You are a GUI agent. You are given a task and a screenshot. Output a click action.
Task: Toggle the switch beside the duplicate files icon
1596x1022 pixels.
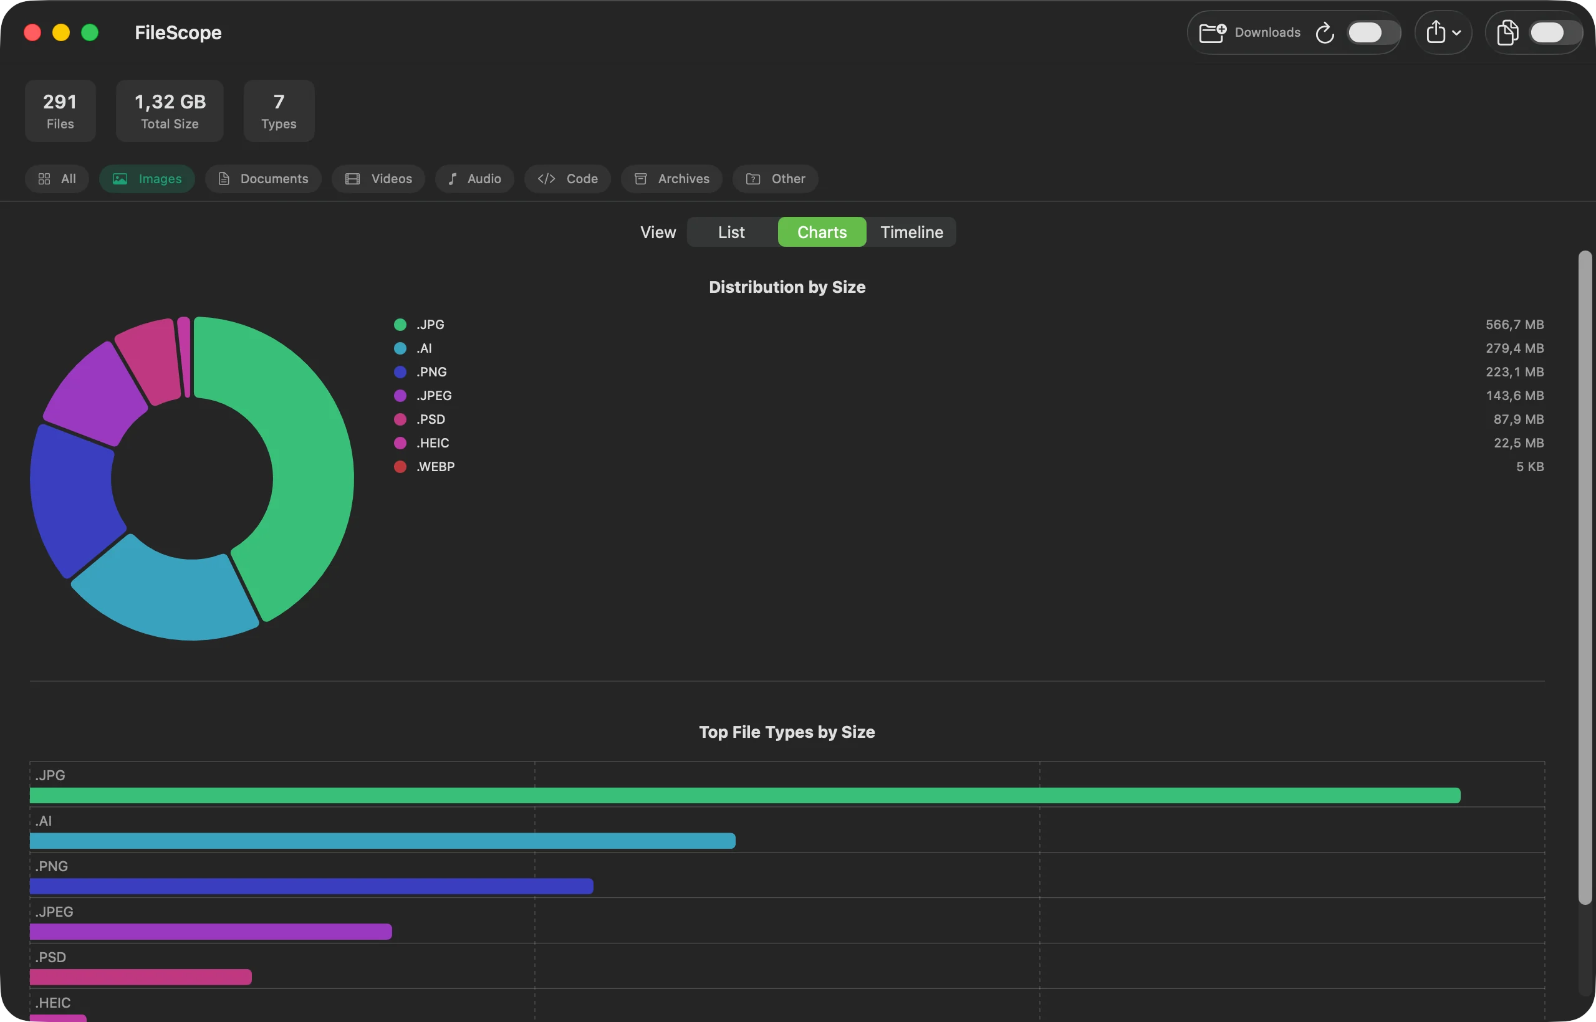click(x=1555, y=32)
